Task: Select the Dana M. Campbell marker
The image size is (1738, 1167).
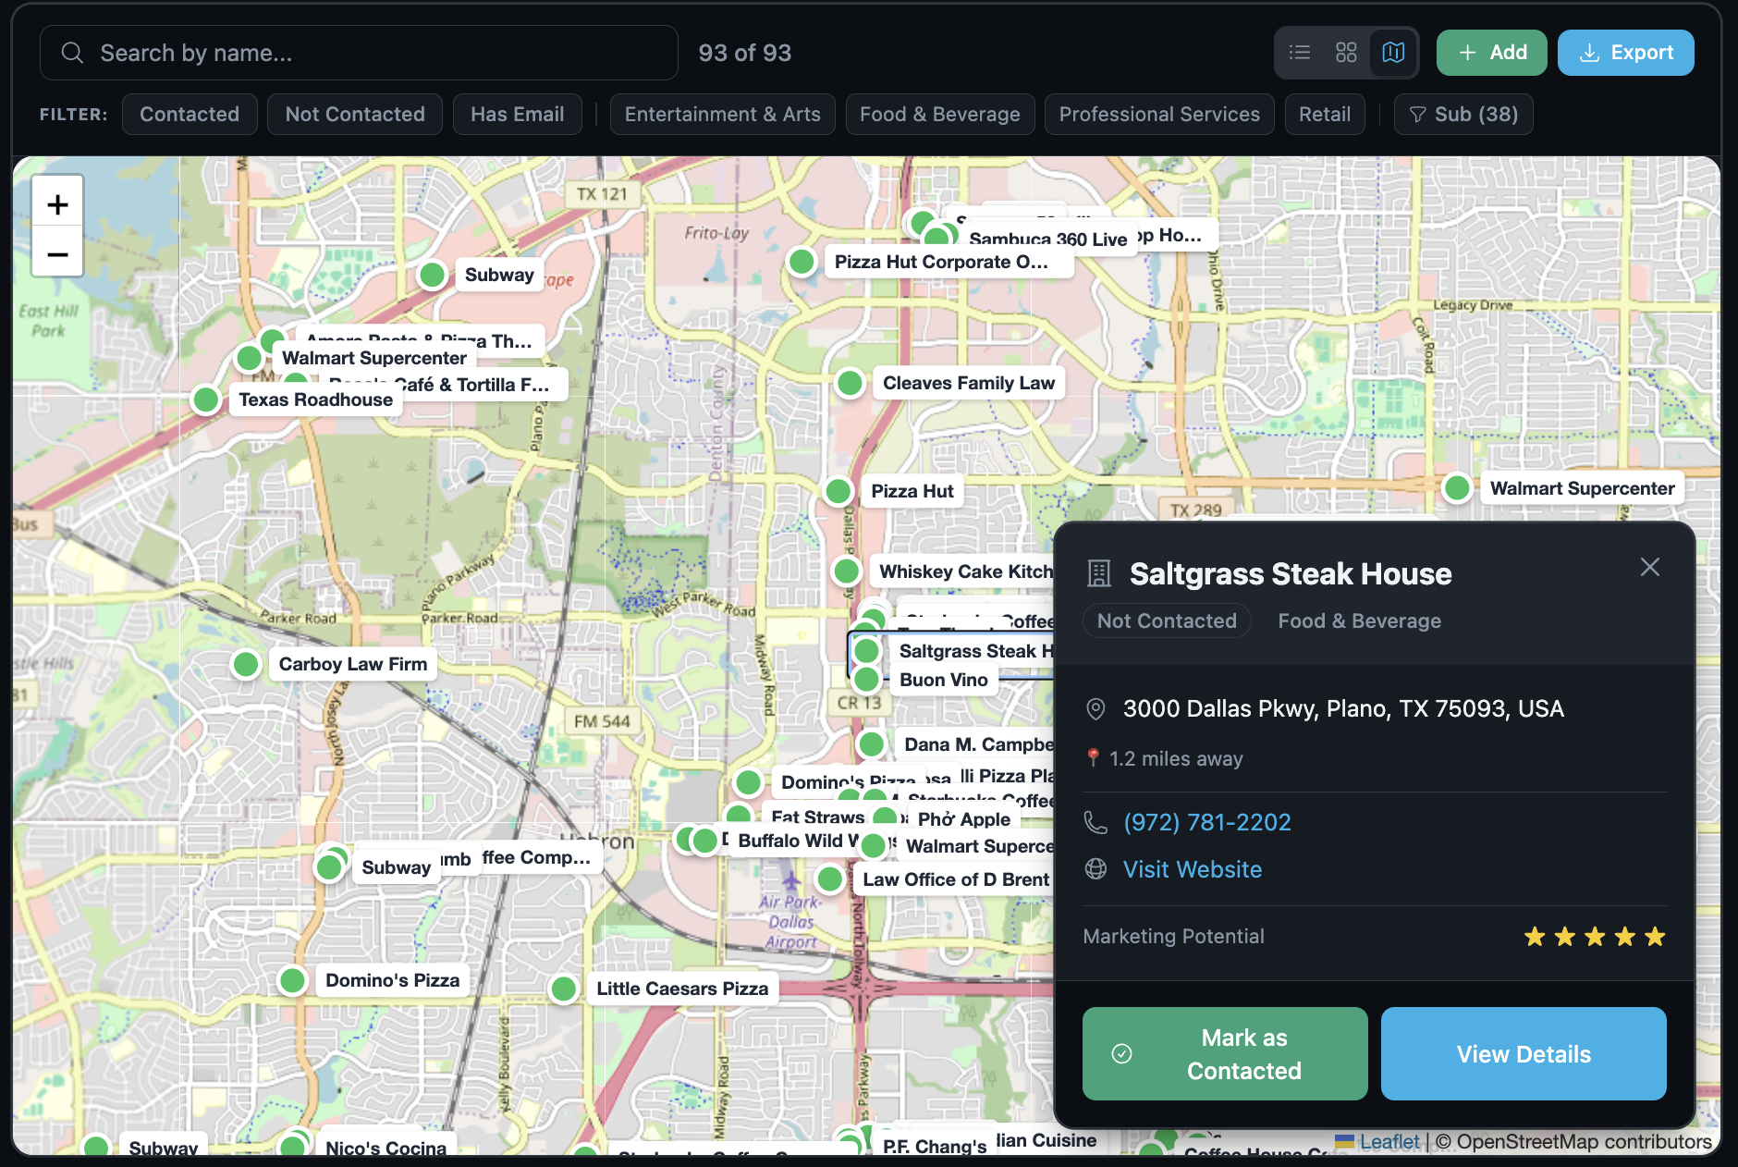Action: pos(871,743)
